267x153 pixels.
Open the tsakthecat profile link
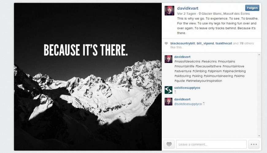point(224,43)
